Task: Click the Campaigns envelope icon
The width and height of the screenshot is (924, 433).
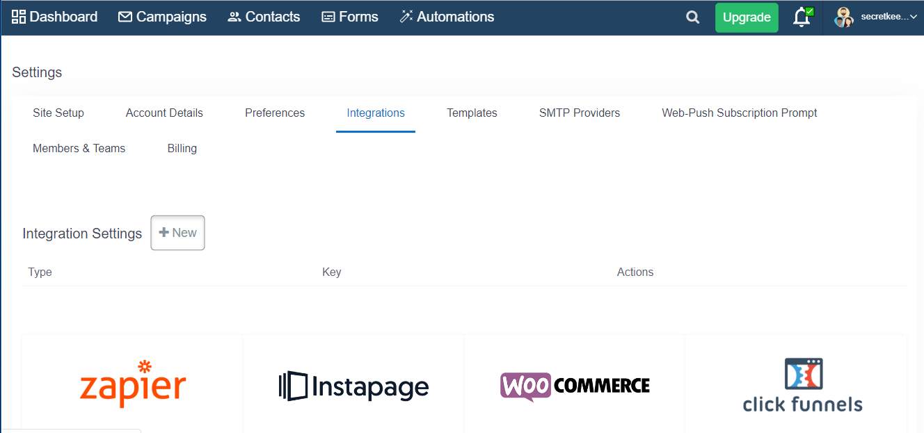Action: (125, 17)
